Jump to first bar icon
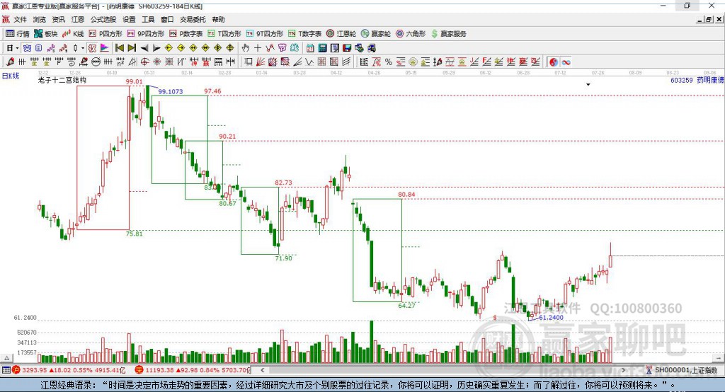The height and width of the screenshot is (392, 725). click(x=119, y=48)
